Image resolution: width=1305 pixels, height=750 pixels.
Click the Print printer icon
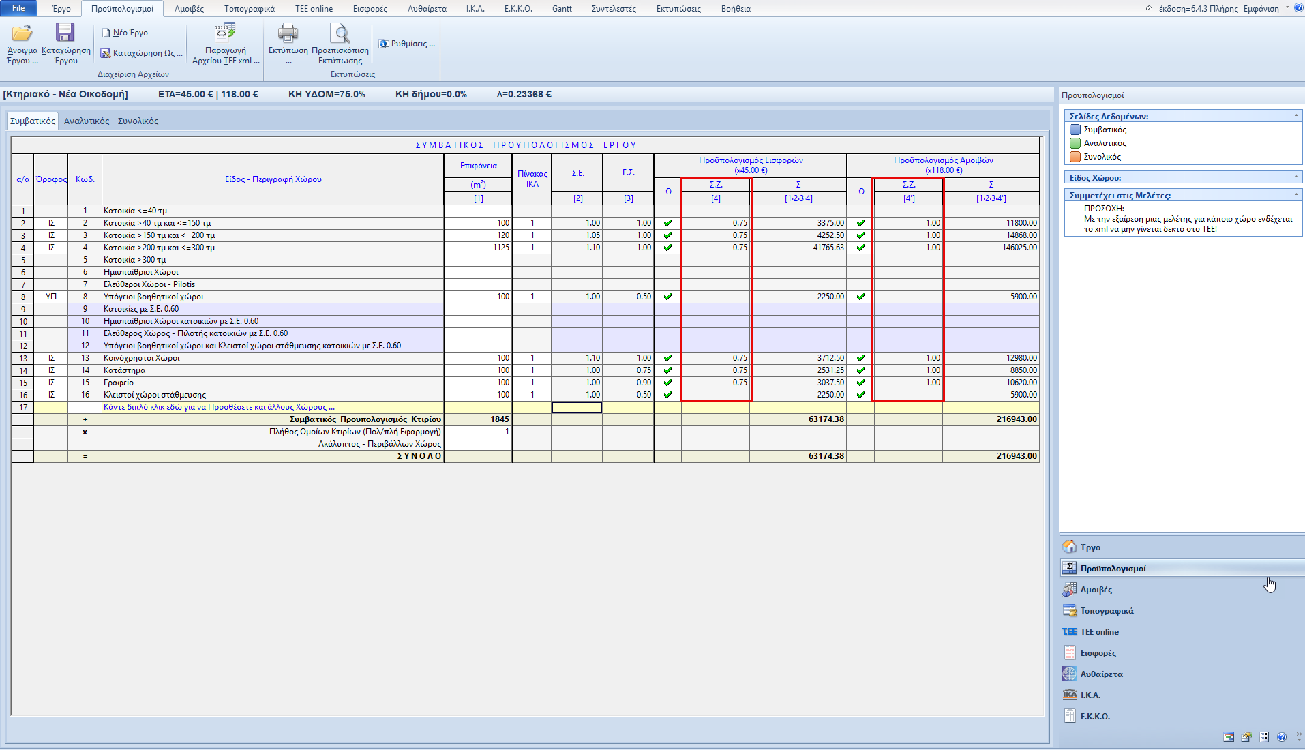[x=288, y=33]
